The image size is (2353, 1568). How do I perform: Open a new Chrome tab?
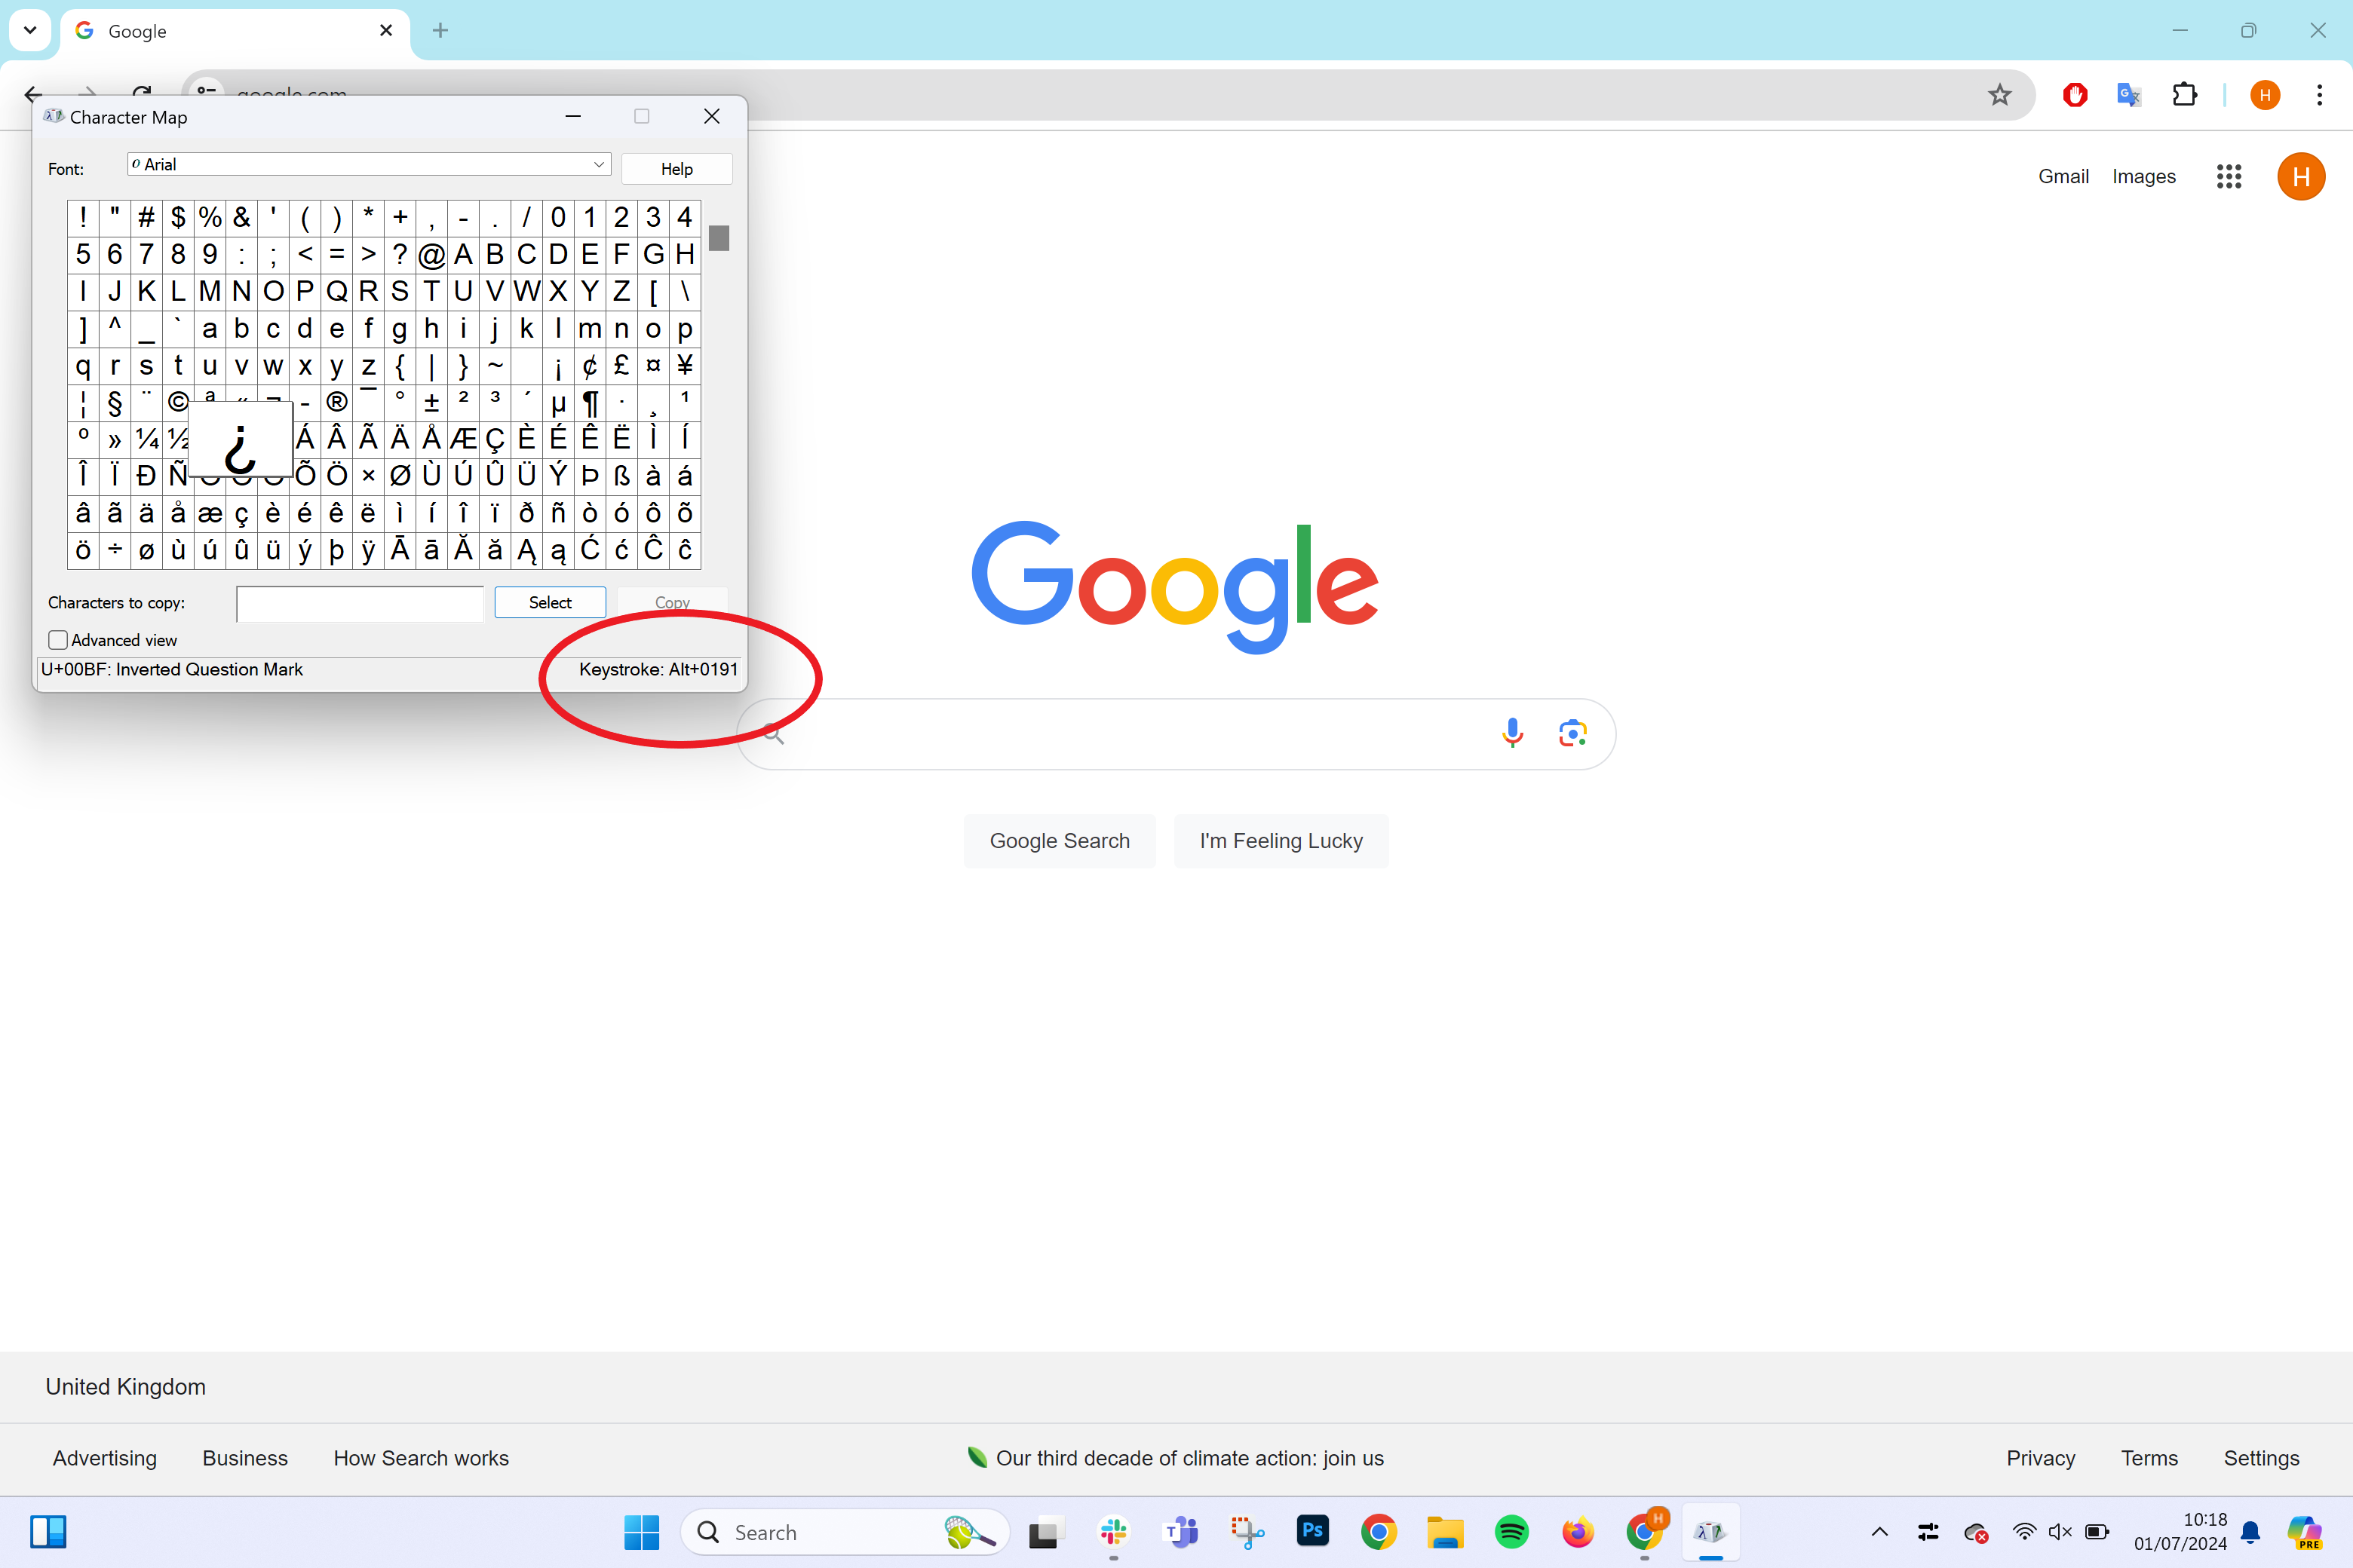[440, 31]
